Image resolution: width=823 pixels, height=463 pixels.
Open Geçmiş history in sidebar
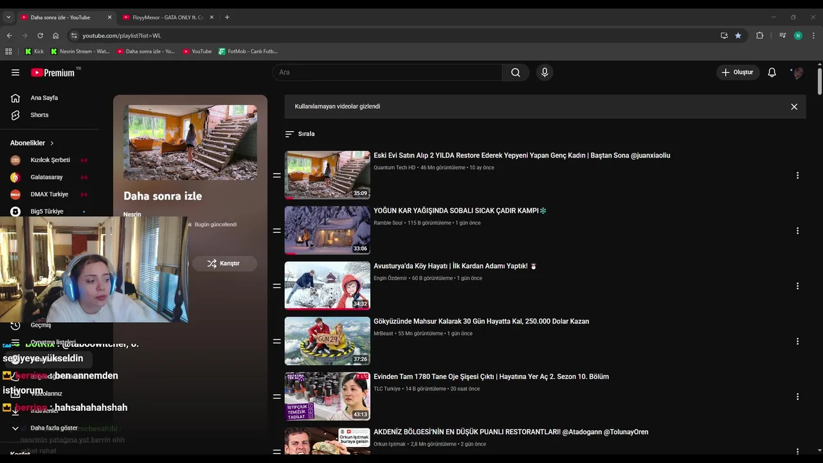[x=41, y=325]
